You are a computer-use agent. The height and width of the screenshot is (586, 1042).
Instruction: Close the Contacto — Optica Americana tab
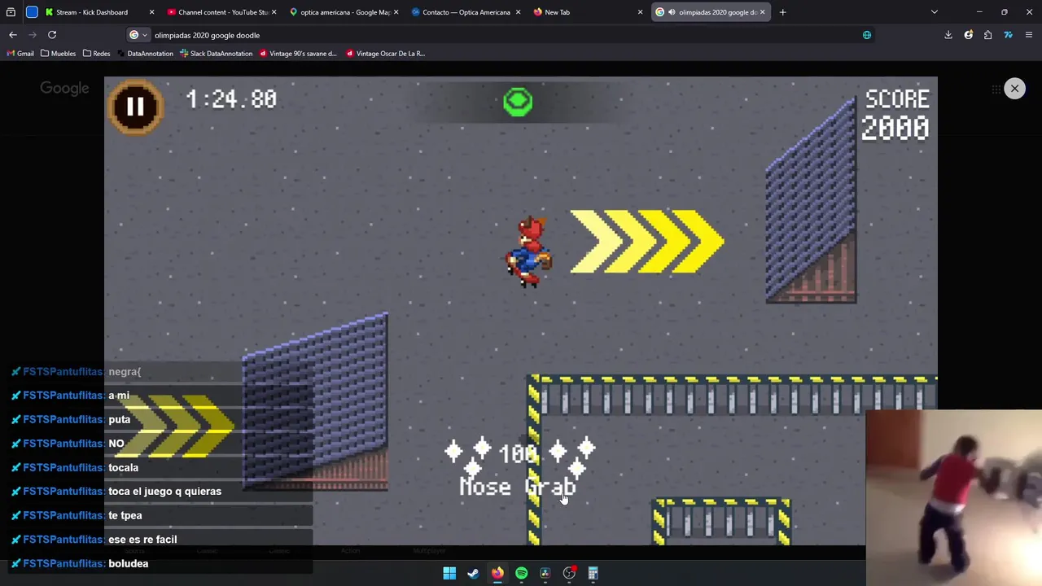518,12
